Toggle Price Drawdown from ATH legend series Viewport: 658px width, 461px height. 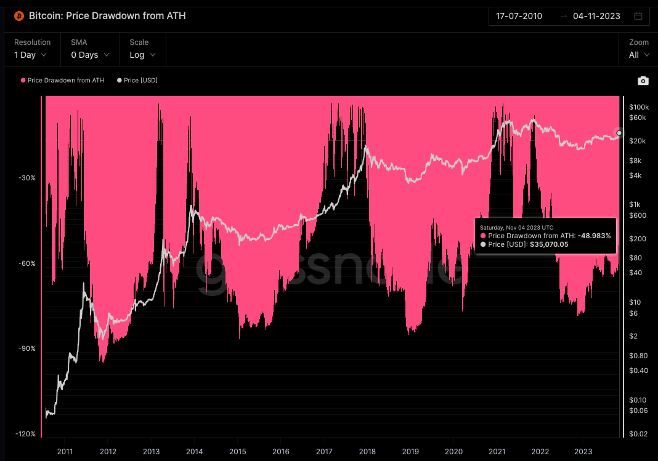62,81
